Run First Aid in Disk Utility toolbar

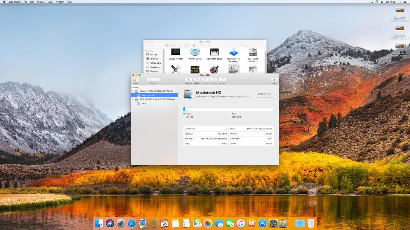tap(188, 80)
